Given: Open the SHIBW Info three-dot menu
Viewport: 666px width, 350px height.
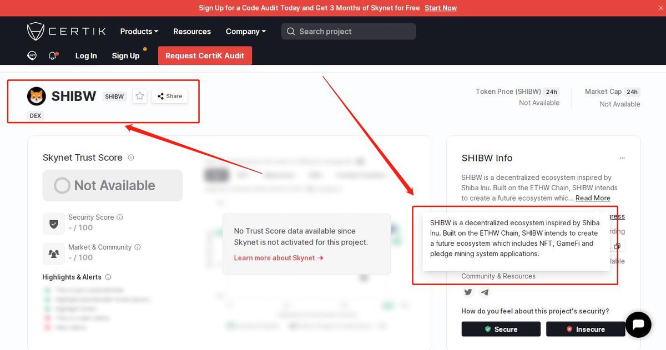Looking at the screenshot, I should point(622,158).
